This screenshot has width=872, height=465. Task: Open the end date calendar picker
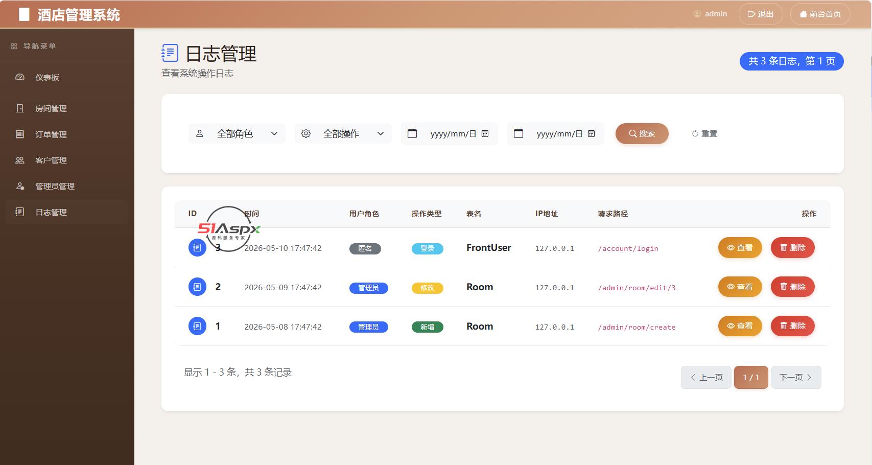point(592,134)
